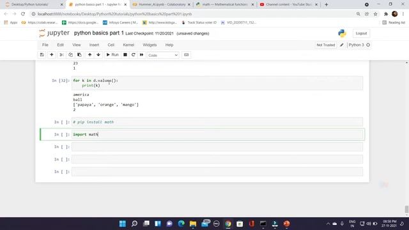Open the View menu
The width and height of the screenshot is (409, 230).
coord(77,45)
